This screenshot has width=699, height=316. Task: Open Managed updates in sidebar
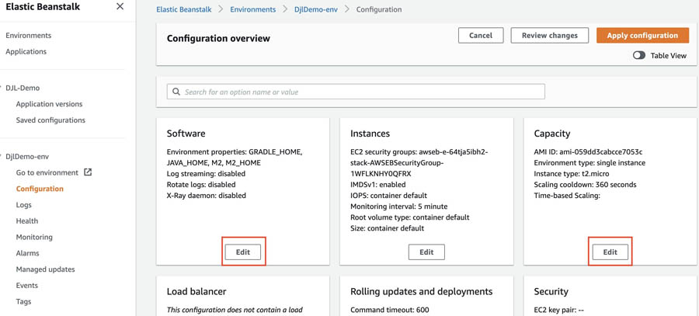pyautogui.click(x=46, y=269)
